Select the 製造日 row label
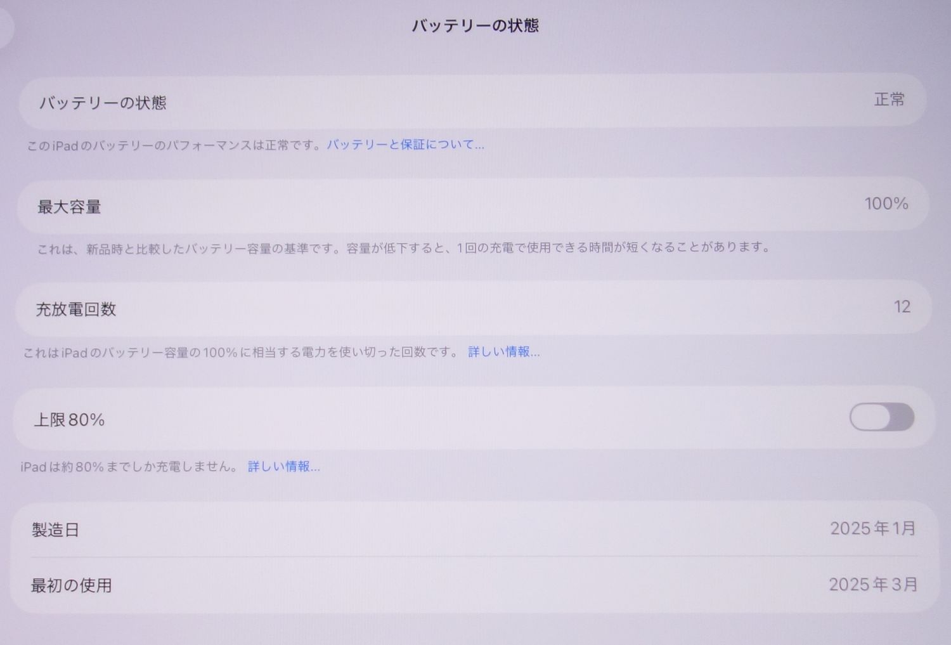Viewport: 951px width, 645px height. click(56, 530)
